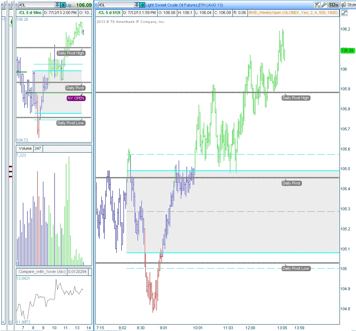
Task: Click the Volume value 247
Action: click(x=38, y=148)
